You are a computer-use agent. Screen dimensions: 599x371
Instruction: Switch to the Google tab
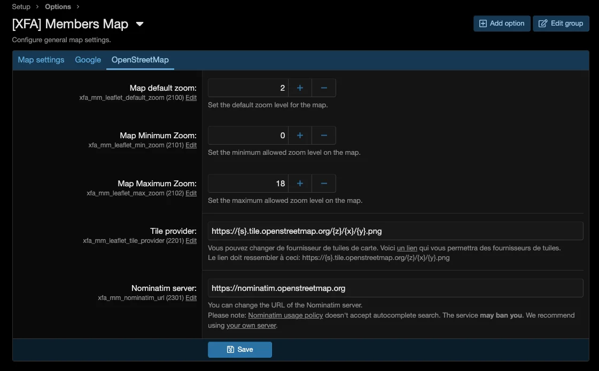[88, 60]
